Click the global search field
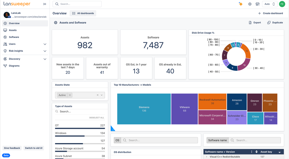 point(77,4)
